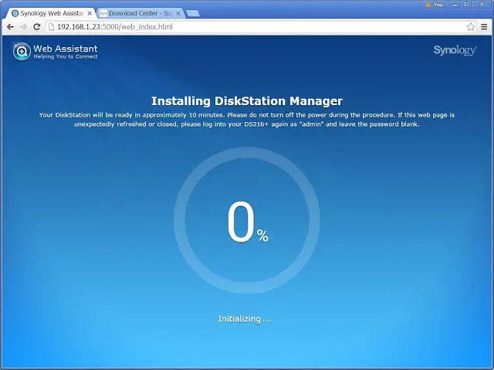Click the Web Assistant magnifier logo

(x=22, y=52)
